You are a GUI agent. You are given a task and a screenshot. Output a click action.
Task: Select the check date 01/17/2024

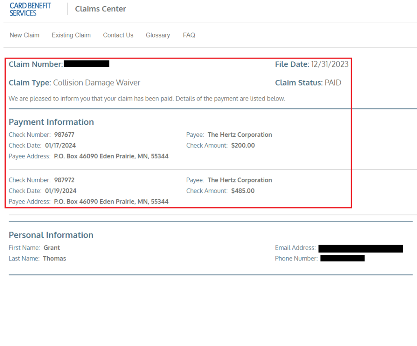point(60,145)
